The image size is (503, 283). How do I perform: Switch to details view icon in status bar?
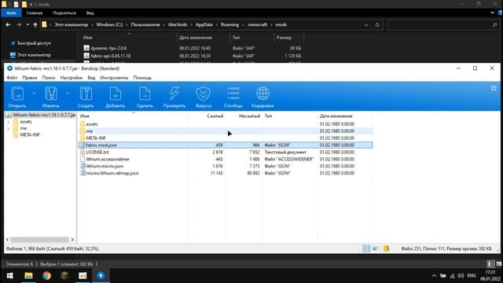366,248
